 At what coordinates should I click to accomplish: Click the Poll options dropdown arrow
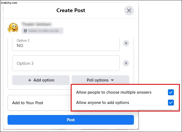point(112,80)
